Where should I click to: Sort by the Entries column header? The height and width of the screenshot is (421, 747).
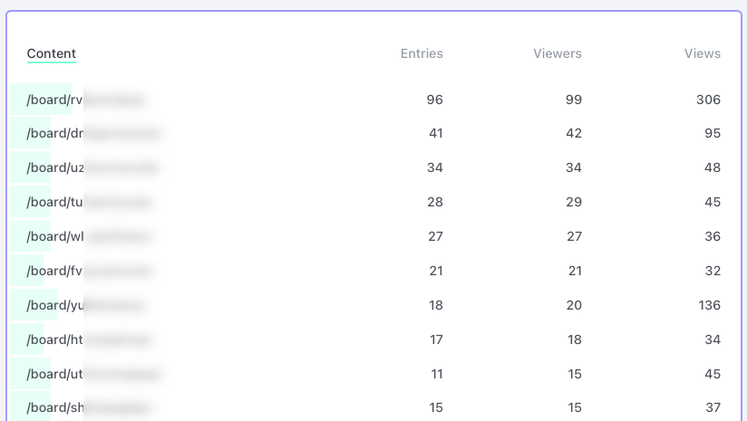pyautogui.click(x=422, y=53)
